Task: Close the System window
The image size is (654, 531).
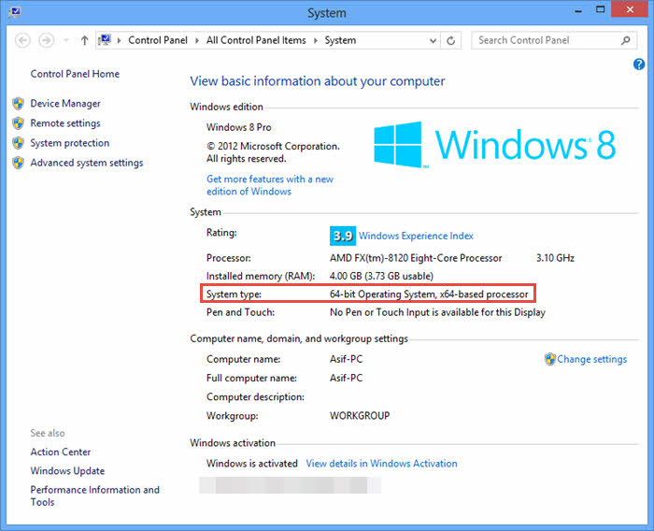Action: pyautogui.click(x=630, y=9)
